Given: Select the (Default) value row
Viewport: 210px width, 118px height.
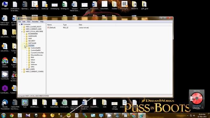Looking at the screenshot, I should point(68,28).
